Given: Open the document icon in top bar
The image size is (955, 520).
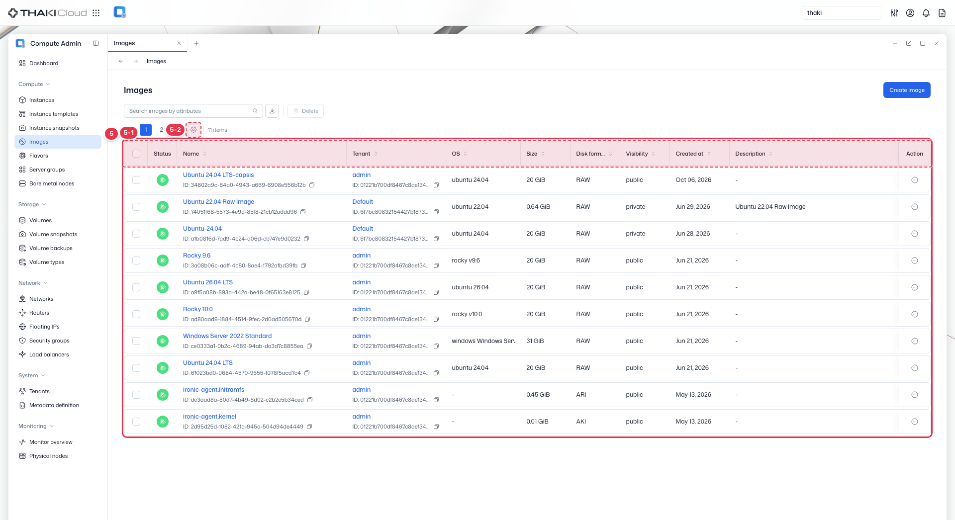Looking at the screenshot, I should 942,13.
